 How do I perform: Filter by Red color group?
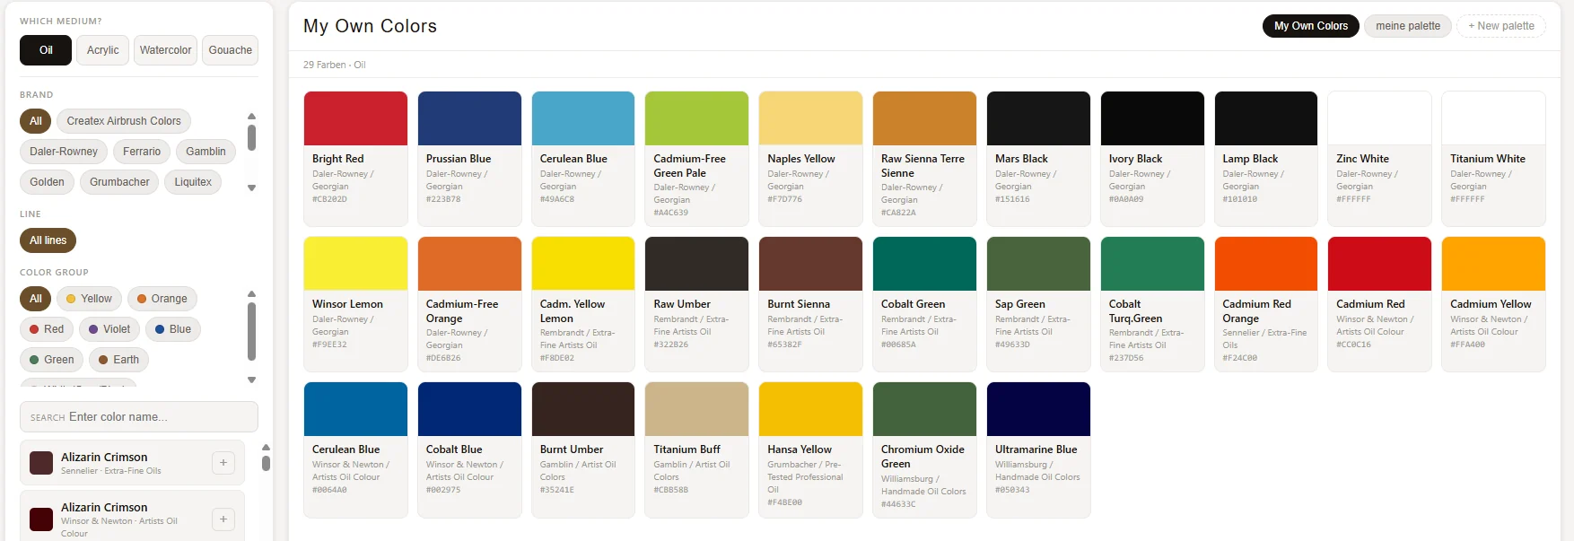47,329
